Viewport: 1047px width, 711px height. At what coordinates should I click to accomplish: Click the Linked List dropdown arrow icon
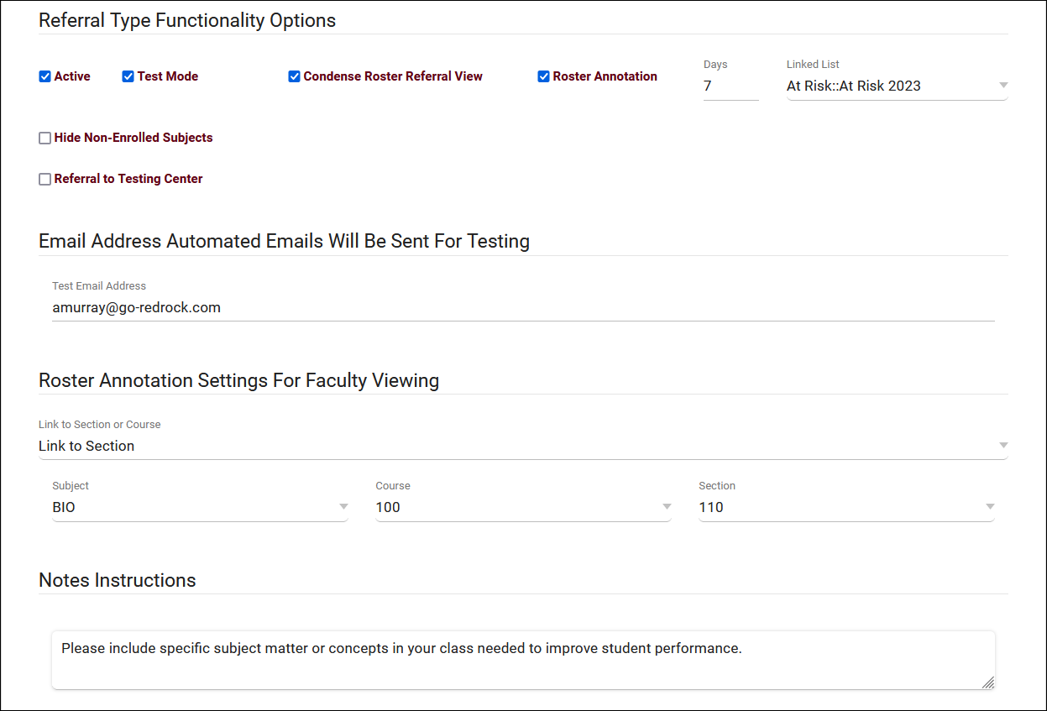tap(1003, 86)
